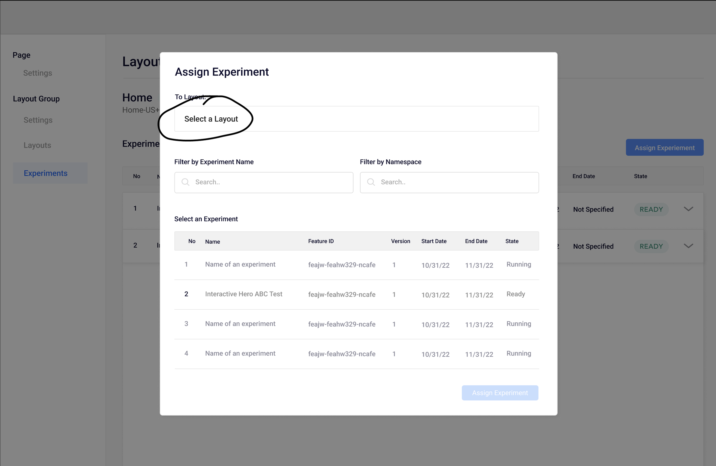This screenshot has height=466, width=716.
Task: Expand row 2 chevron in background table
Action: pos(688,246)
